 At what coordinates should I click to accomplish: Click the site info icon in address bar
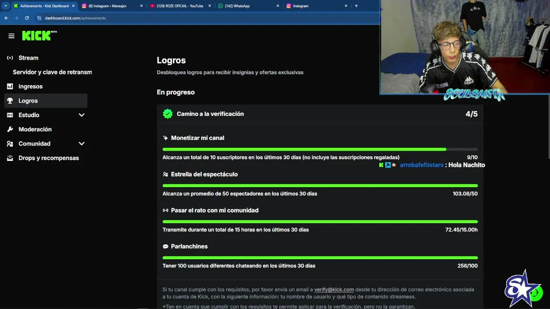pos(39,18)
